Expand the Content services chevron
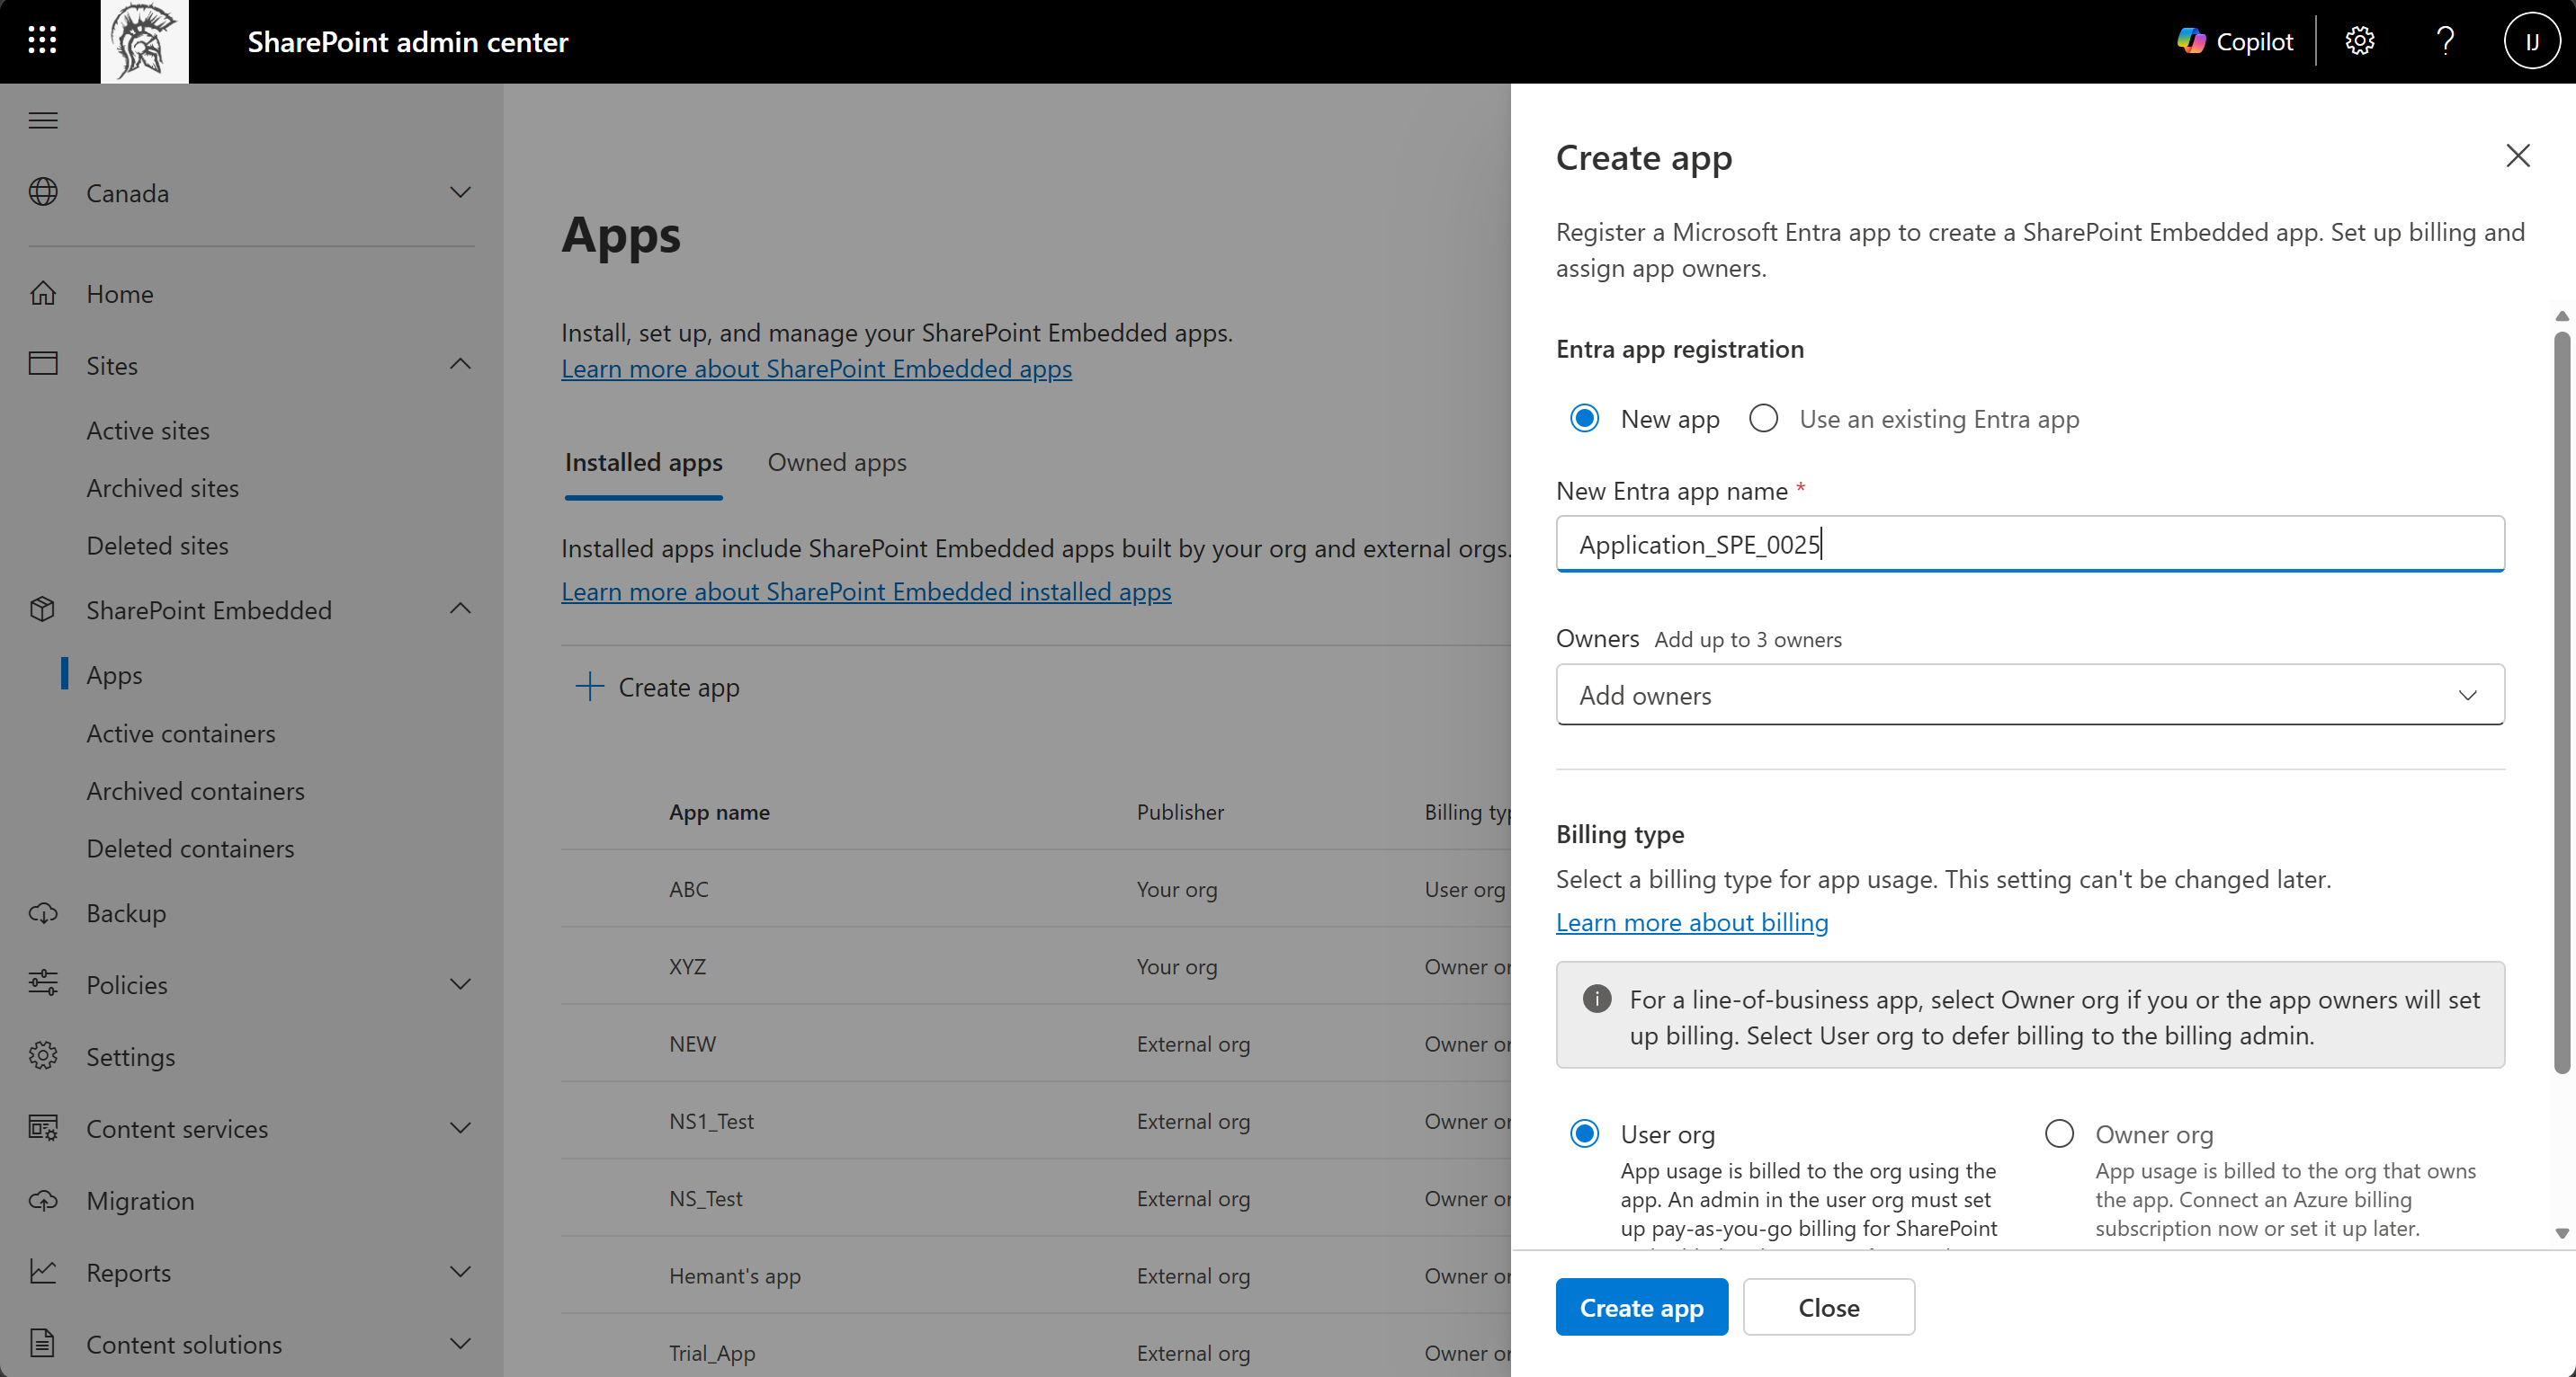2576x1377 pixels. [460, 1127]
